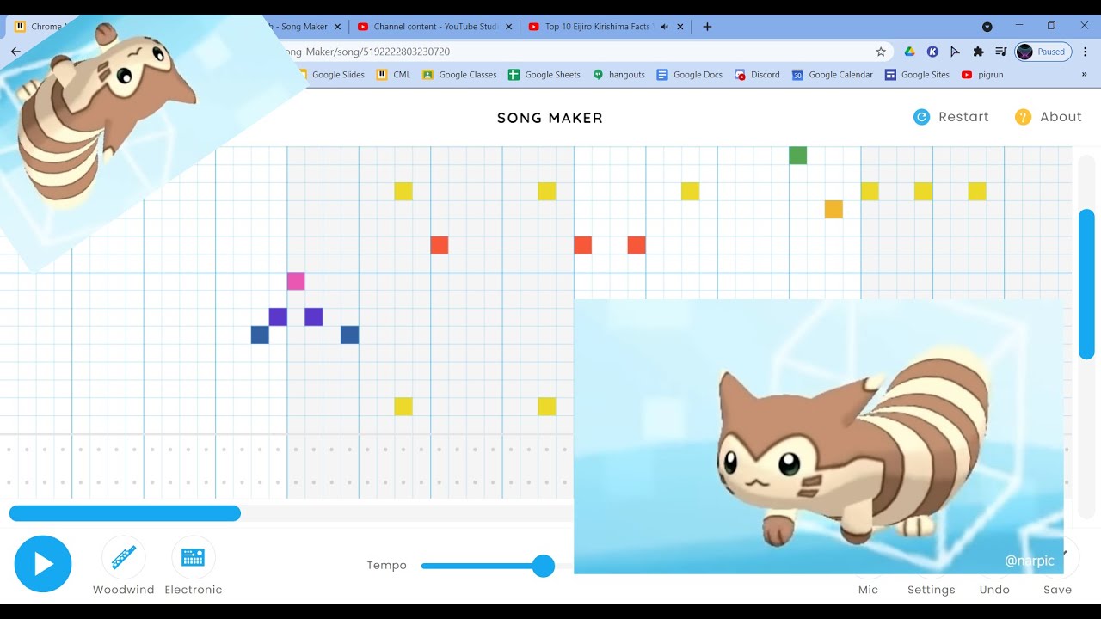Open a new tab with plus icon
1101x619 pixels.
[x=707, y=27]
